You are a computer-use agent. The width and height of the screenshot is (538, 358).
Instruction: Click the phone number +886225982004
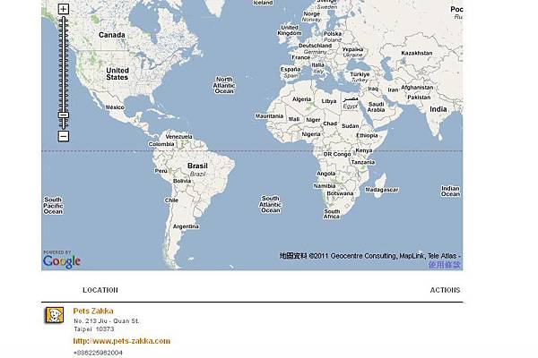coord(98,353)
